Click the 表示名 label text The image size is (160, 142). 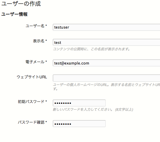pos(39,41)
